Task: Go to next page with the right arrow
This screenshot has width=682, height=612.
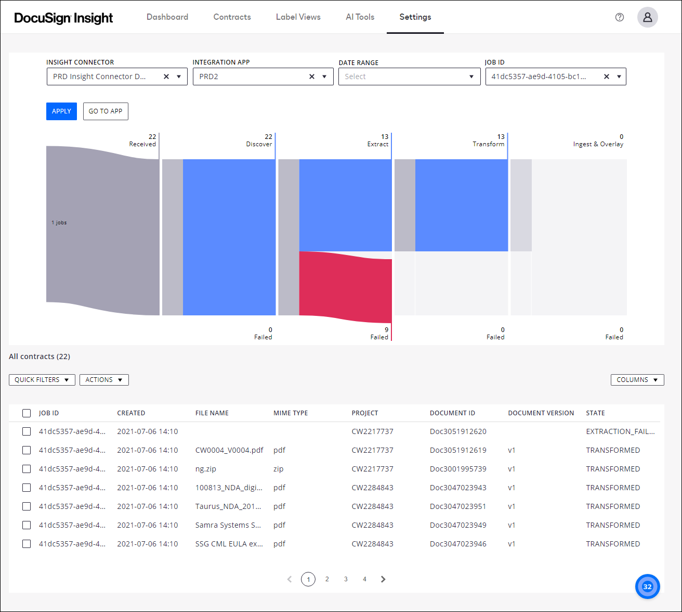Action: point(383,579)
